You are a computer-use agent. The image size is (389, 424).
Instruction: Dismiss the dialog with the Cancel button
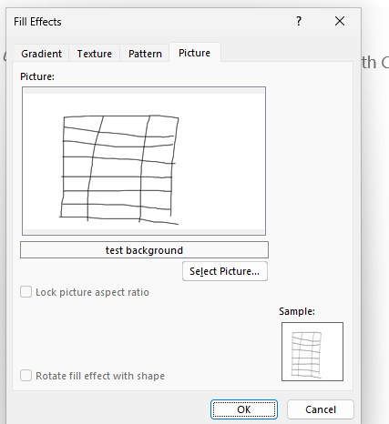(x=321, y=409)
